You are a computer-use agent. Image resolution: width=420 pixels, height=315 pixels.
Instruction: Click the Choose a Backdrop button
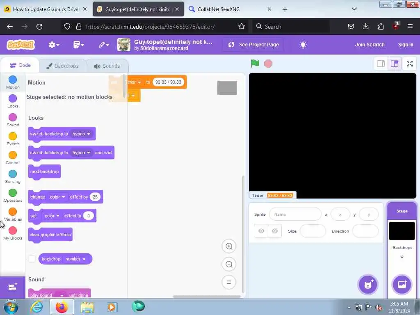click(402, 285)
